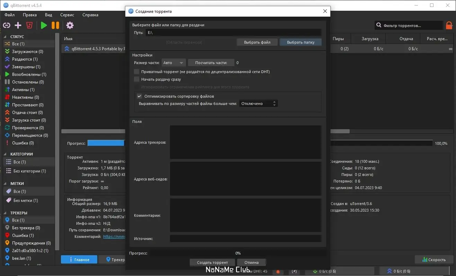This screenshot has height=276, width=456.
Task: Click the delete torrent trash icon
Action: (x=29, y=25)
